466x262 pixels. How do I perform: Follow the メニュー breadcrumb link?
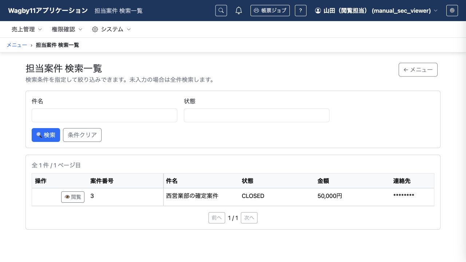[x=17, y=45]
